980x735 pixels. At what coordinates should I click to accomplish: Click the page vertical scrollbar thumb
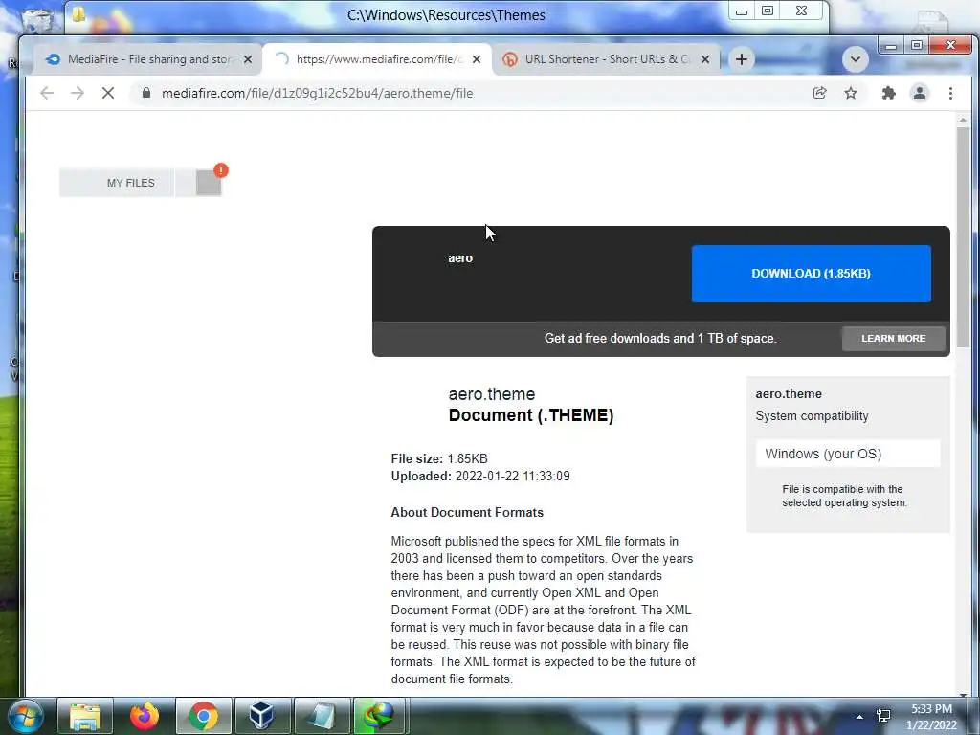pyautogui.click(x=963, y=237)
